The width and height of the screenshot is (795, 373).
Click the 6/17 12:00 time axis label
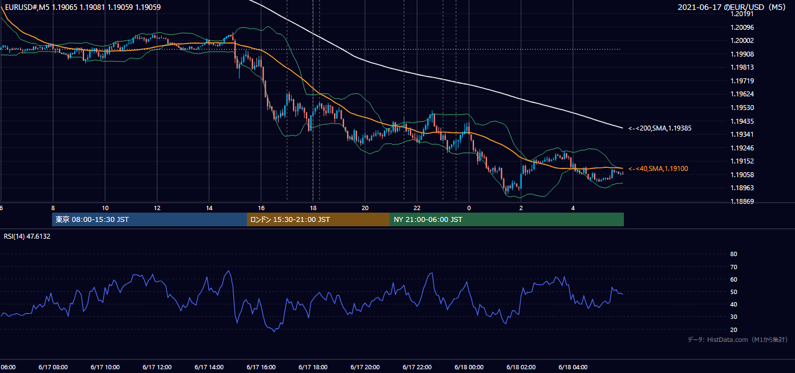pyautogui.click(x=157, y=367)
